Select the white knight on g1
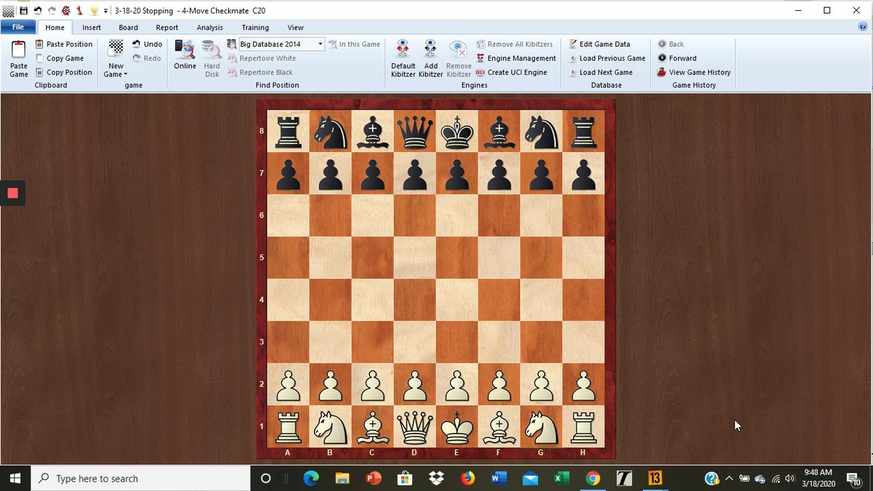Screen dimensions: 873x491 point(541,428)
